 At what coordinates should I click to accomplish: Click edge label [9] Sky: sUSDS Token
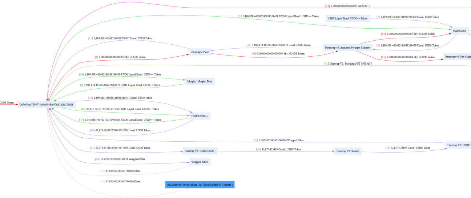click(278, 53)
